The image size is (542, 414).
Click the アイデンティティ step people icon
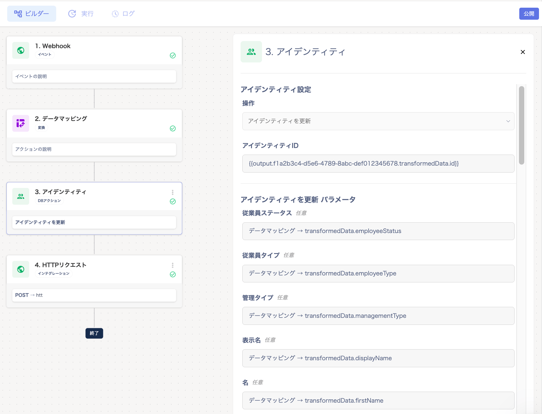point(21,196)
